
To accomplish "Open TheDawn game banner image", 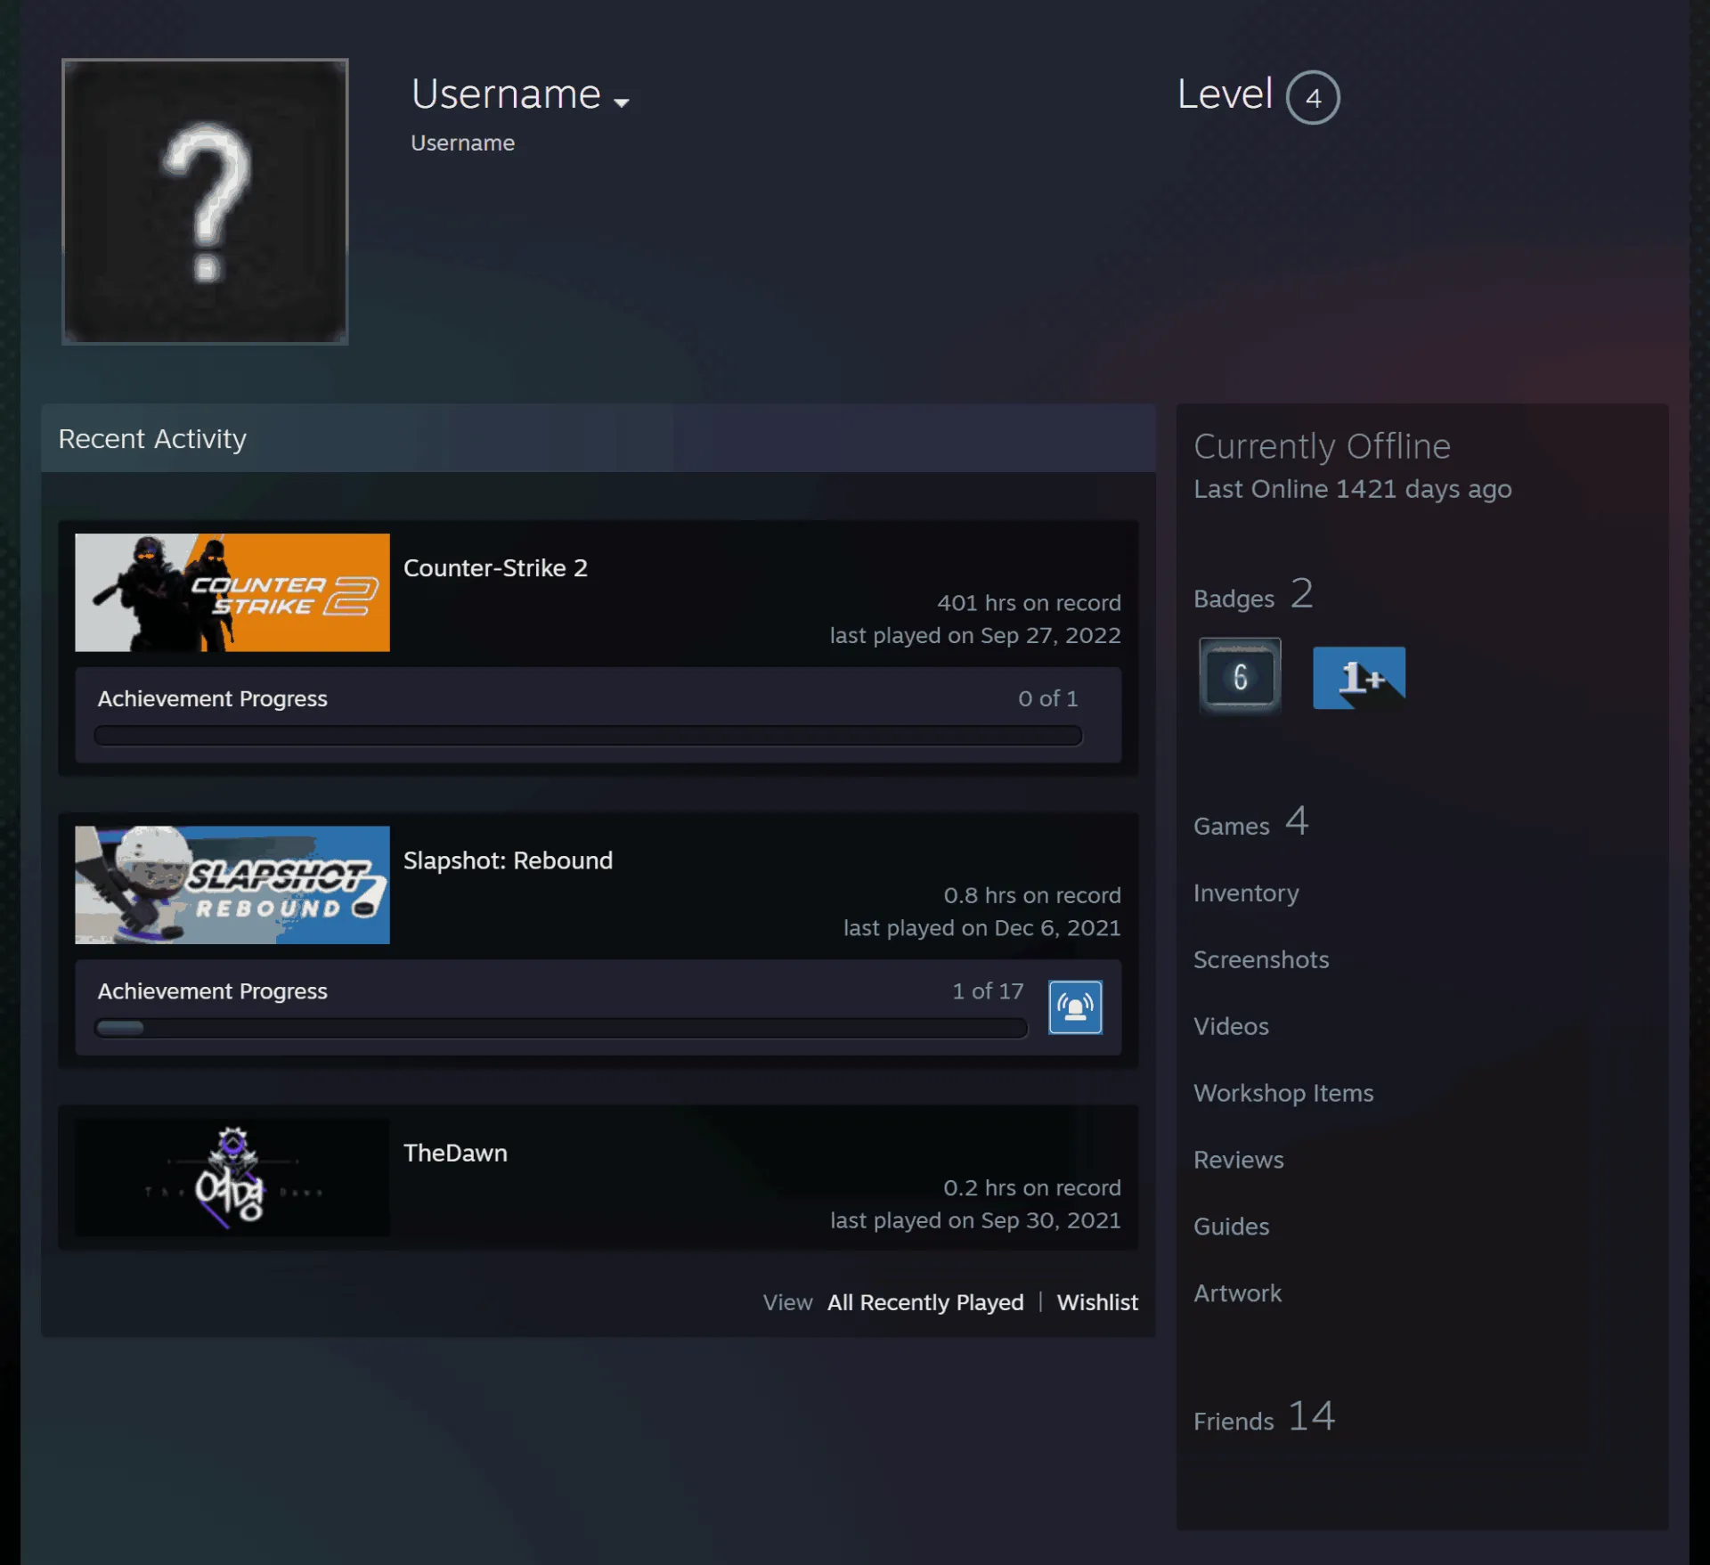I will 232,1177.
